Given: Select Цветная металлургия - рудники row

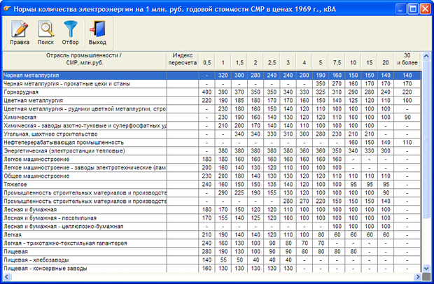Looking at the screenshot, I should [x=211, y=109].
